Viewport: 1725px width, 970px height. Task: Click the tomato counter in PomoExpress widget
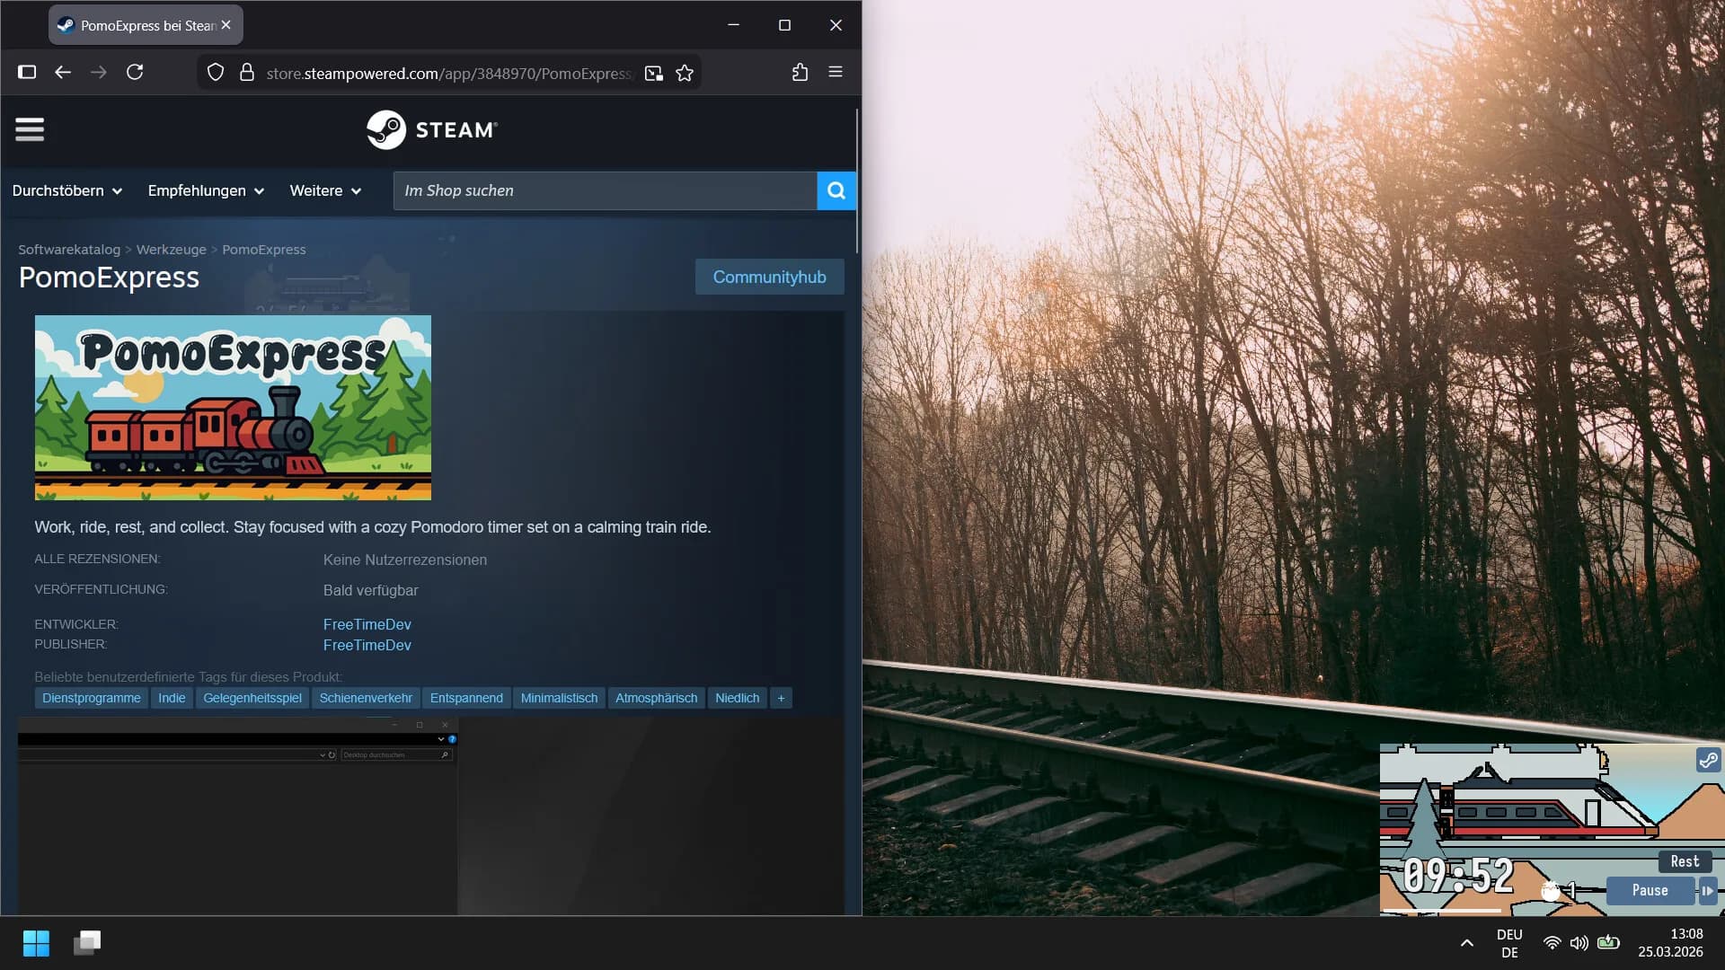1558,891
